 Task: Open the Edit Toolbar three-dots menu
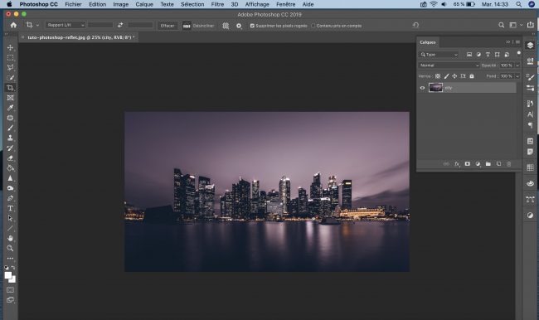pos(10,258)
